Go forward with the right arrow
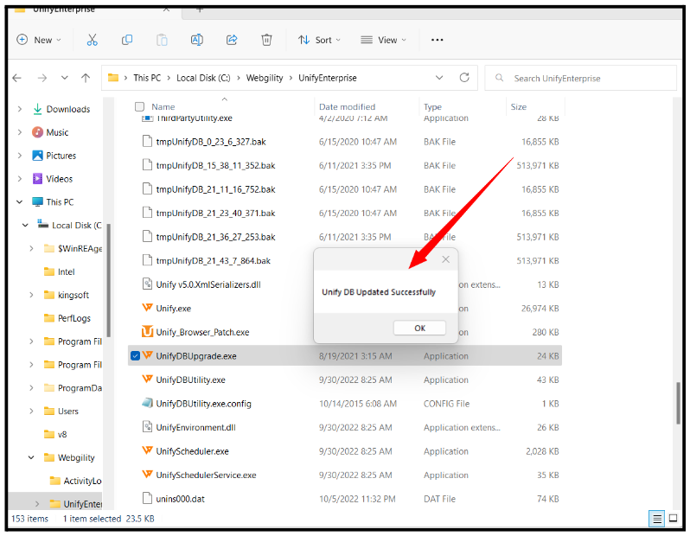Image resolution: width=690 pixels, height=536 pixels. pos(42,79)
